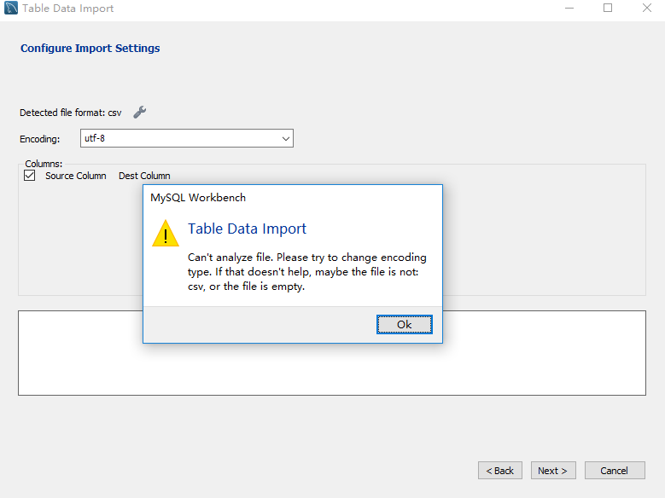Dismiss the warning with Ok
Image resolution: width=665 pixels, height=498 pixels.
coord(404,325)
